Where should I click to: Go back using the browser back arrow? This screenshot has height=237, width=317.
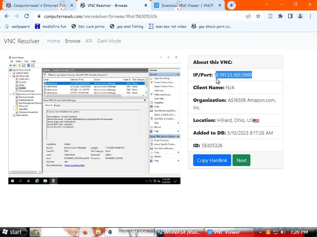click(7, 16)
